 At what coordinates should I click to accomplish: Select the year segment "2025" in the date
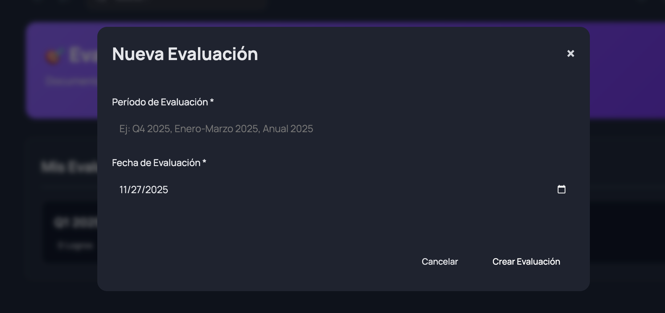click(x=156, y=189)
